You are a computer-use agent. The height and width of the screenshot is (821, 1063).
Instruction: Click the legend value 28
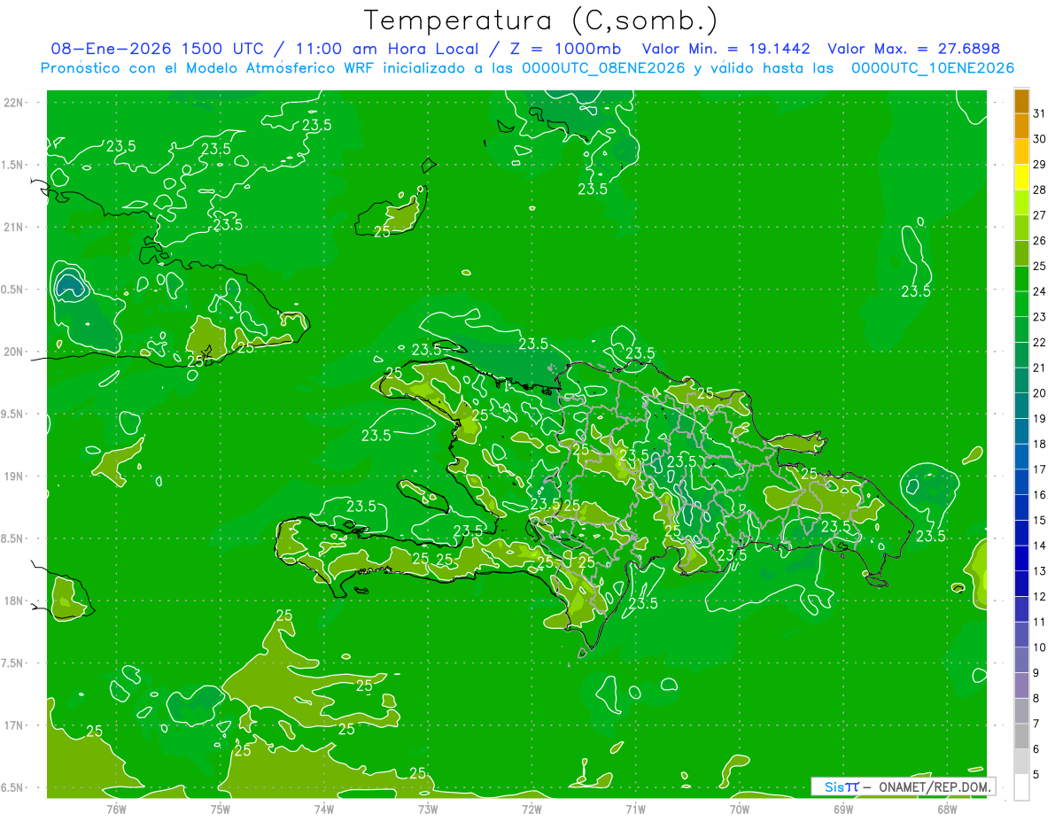[x=1039, y=190]
